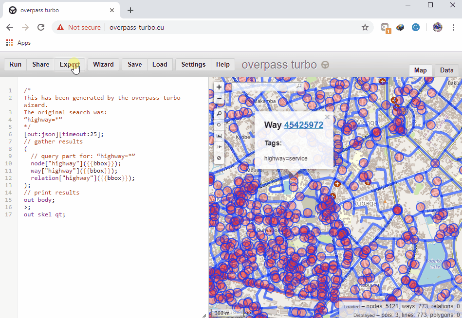Open Chrome's three-dot menu
The height and width of the screenshot is (318, 462).
(453, 28)
